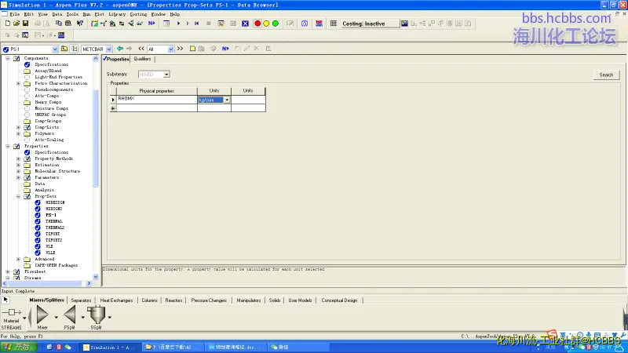Open the All input filter dropdown
This screenshot has width=628, height=353.
(x=171, y=49)
